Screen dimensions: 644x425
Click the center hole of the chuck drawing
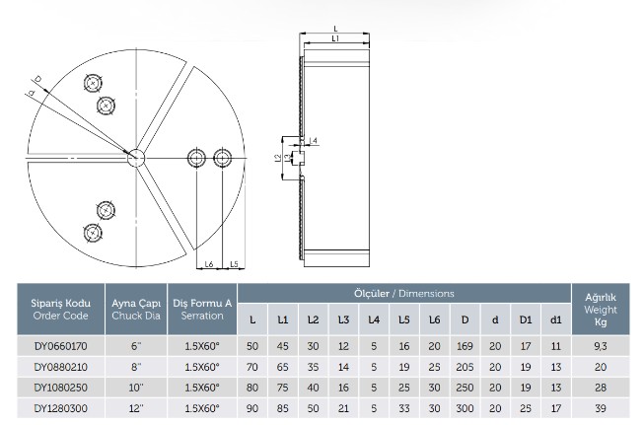(135, 157)
